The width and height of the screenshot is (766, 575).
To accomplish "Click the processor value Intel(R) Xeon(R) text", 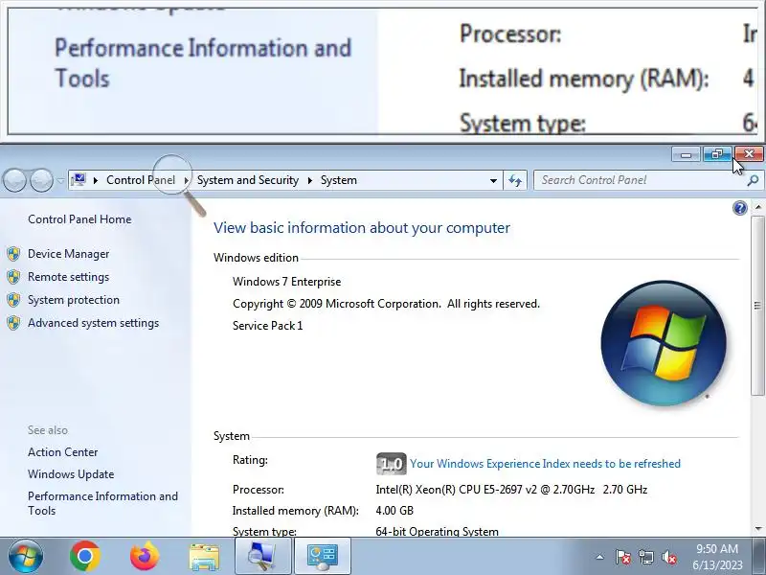I will [x=511, y=490].
